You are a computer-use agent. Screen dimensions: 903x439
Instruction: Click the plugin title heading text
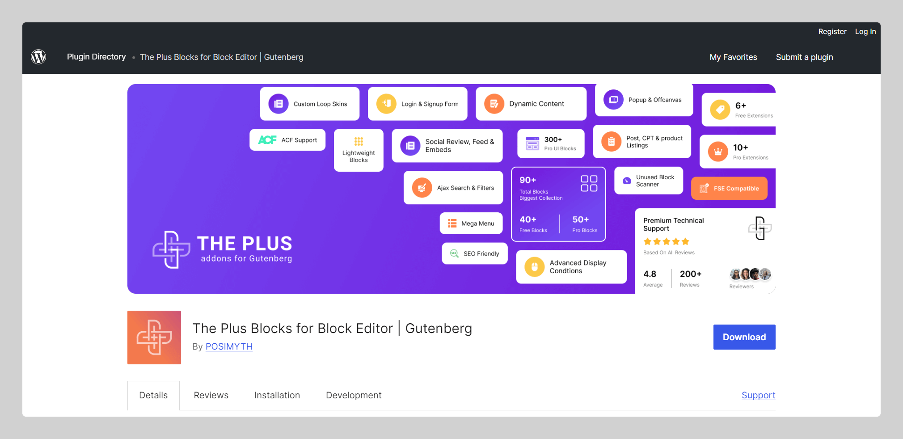tap(332, 329)
